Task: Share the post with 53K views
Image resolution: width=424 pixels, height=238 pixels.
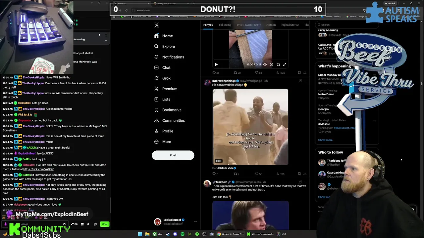Action: tap(305, 73)
